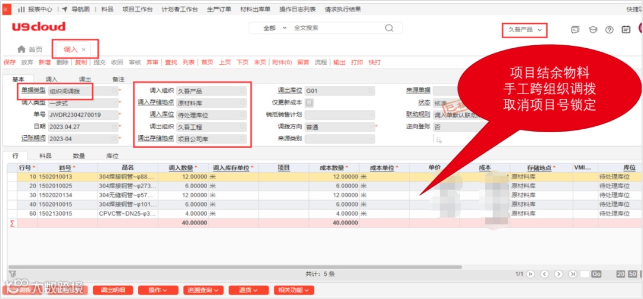
Task: Open the calendar icon in header
Action: (626, 30)
